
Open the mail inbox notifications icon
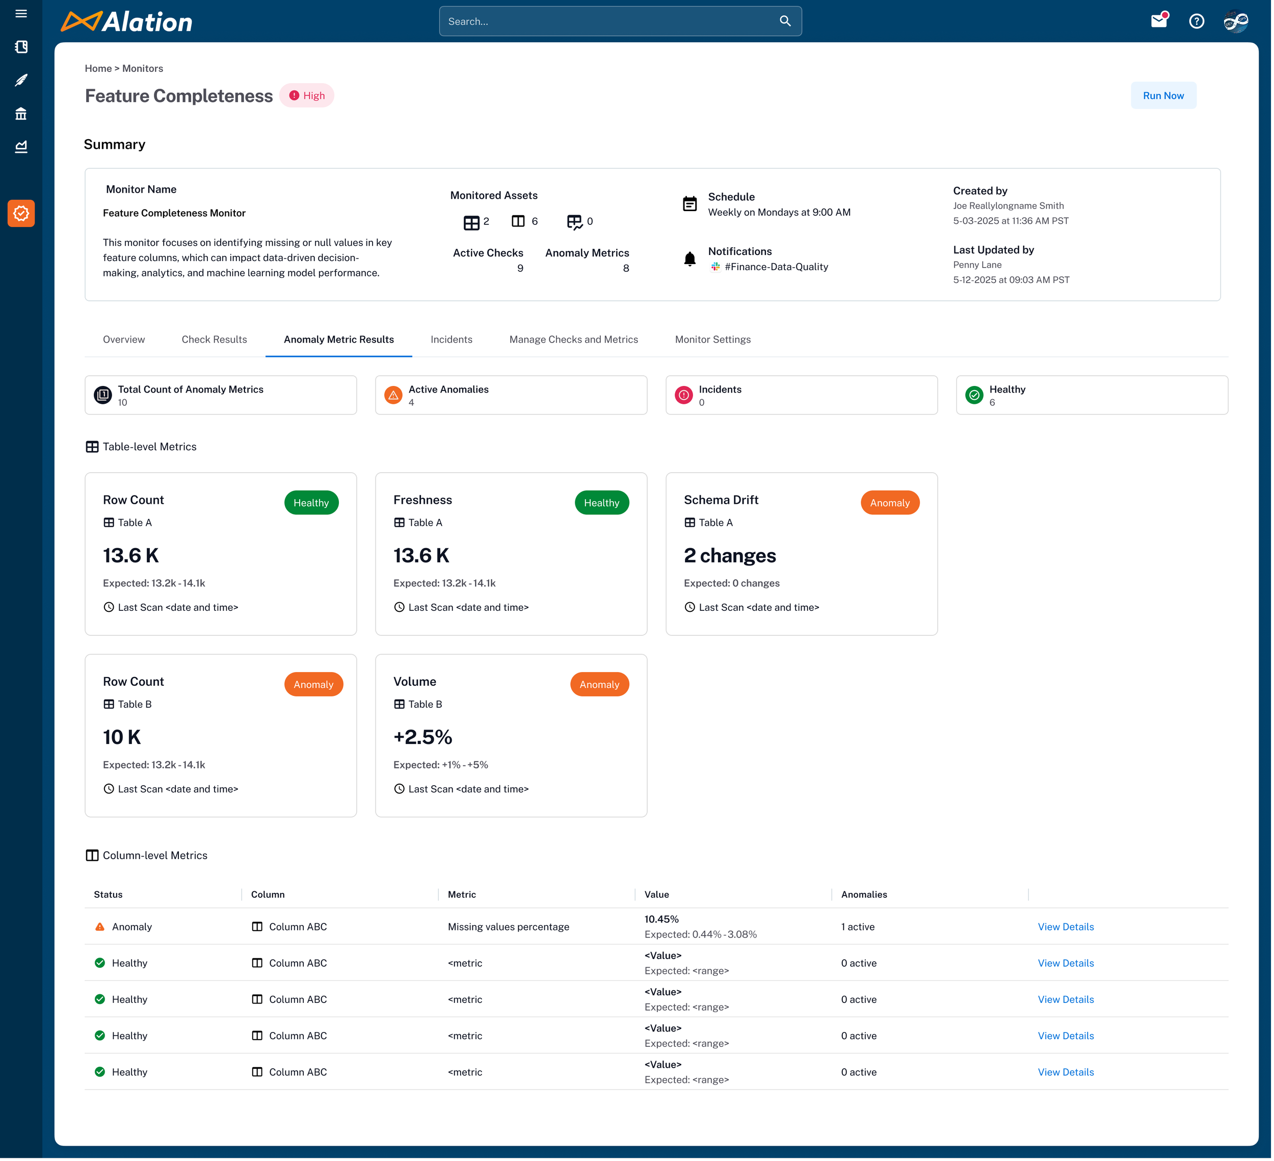click(x=1158, y=21)
